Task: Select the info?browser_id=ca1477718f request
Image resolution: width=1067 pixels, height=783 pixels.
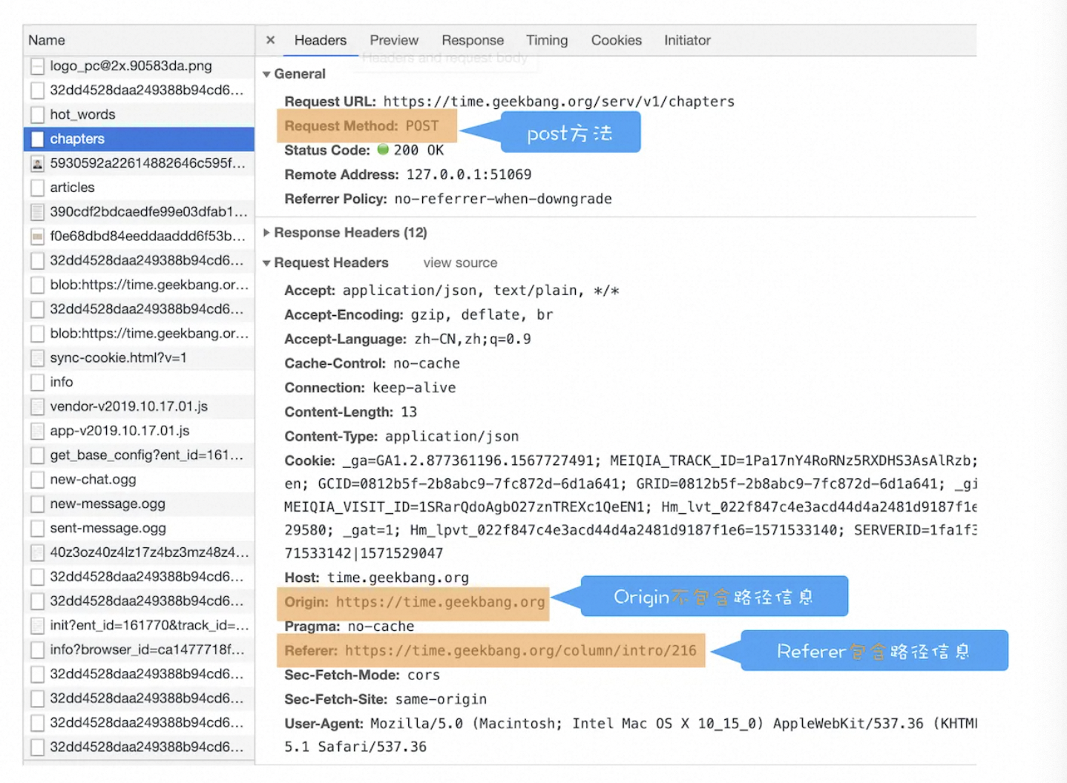Action: 139,650
